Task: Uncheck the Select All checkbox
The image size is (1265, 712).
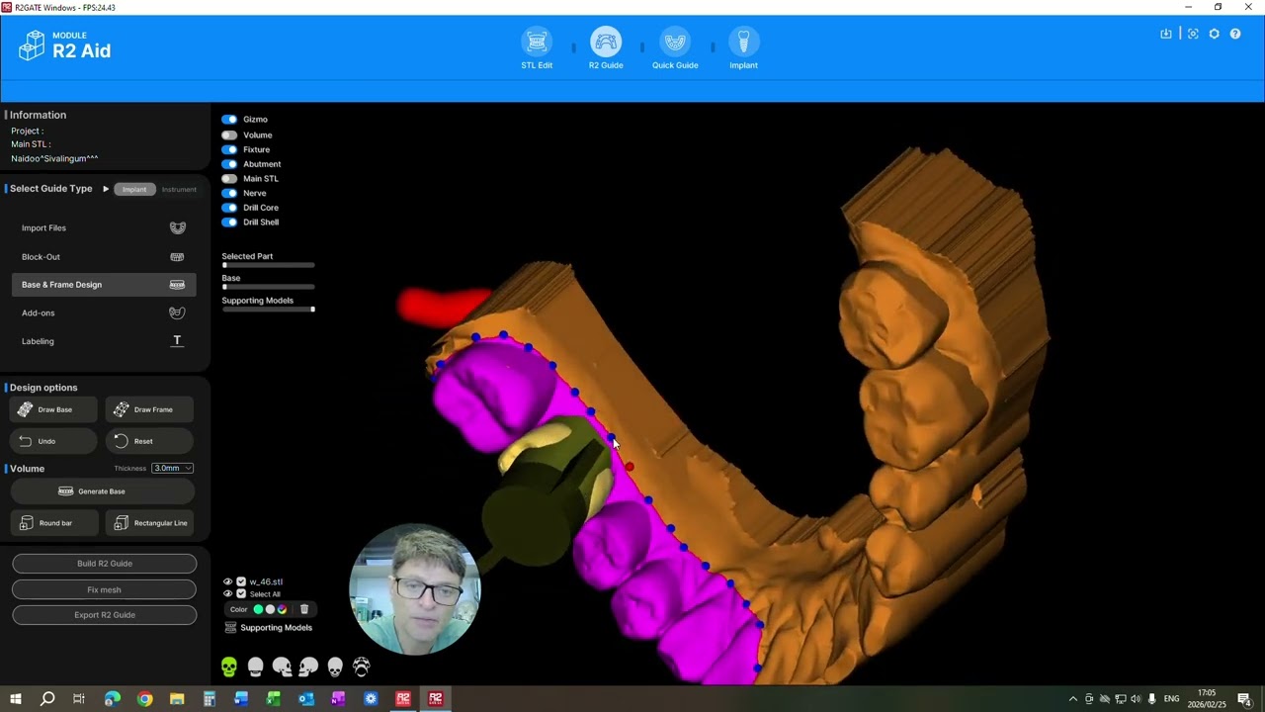Action: (241, 594)
